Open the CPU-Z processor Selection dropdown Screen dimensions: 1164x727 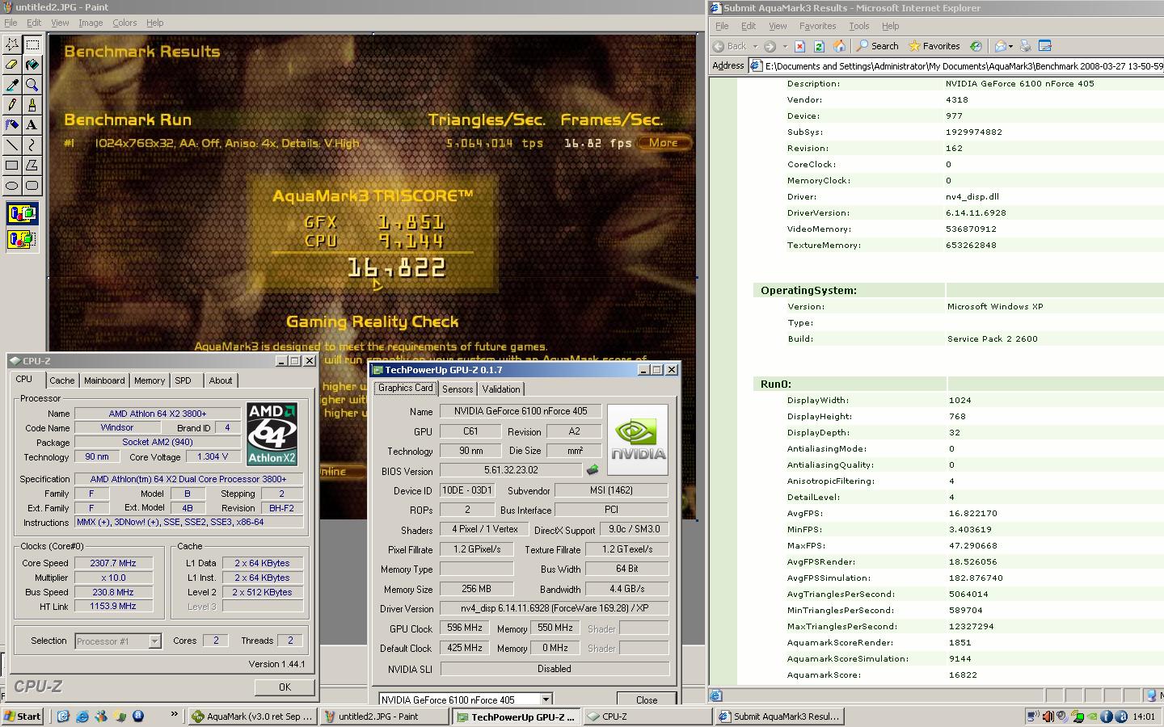pos(154,641)
